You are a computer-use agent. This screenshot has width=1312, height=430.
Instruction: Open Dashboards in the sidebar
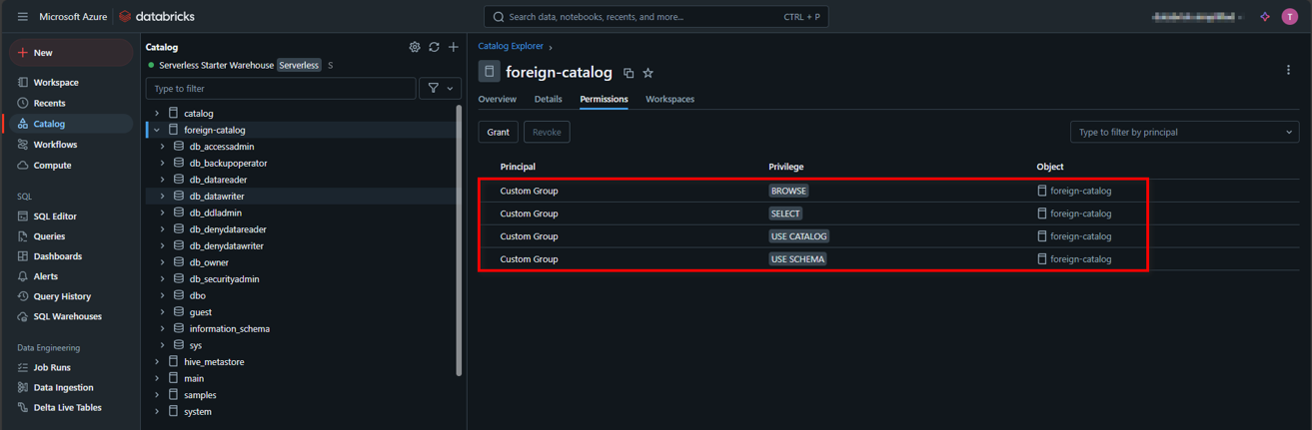pyautogui.click(x=69, y=256)
